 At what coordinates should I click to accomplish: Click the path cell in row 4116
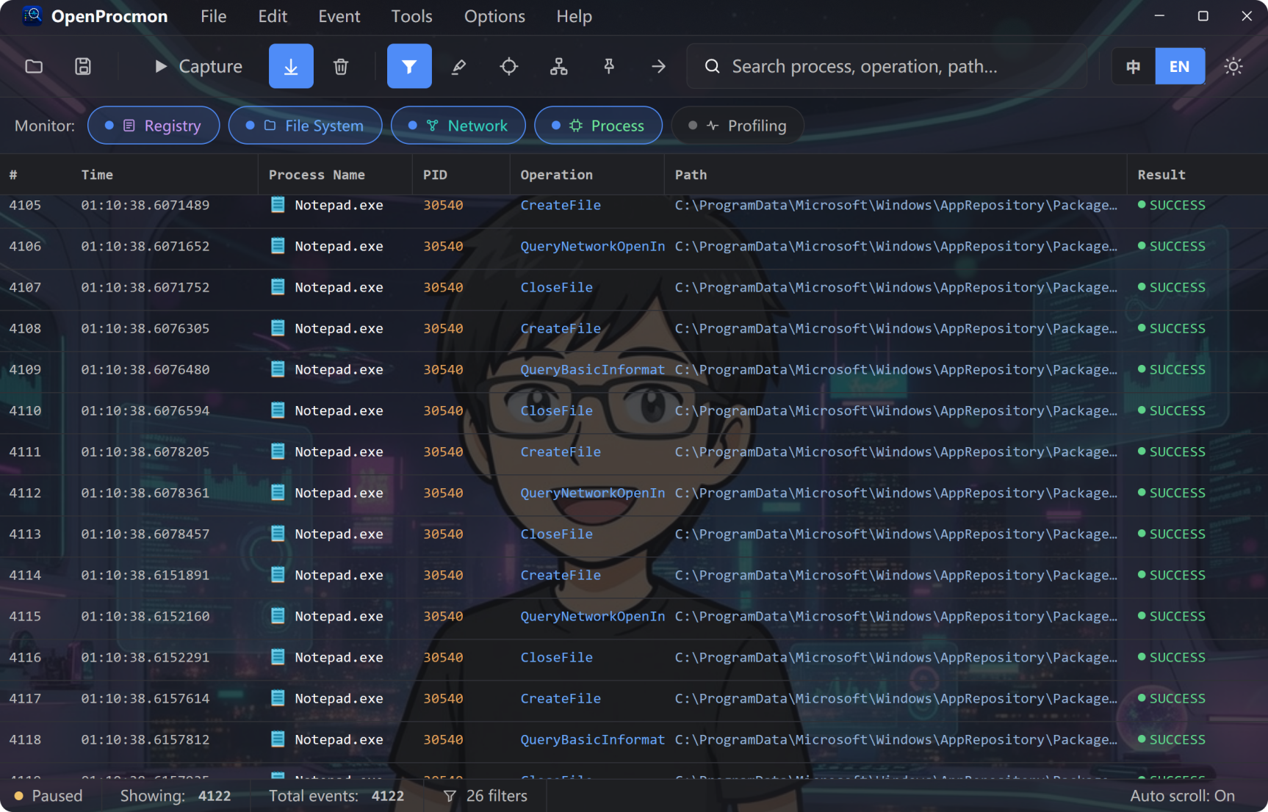896,657
